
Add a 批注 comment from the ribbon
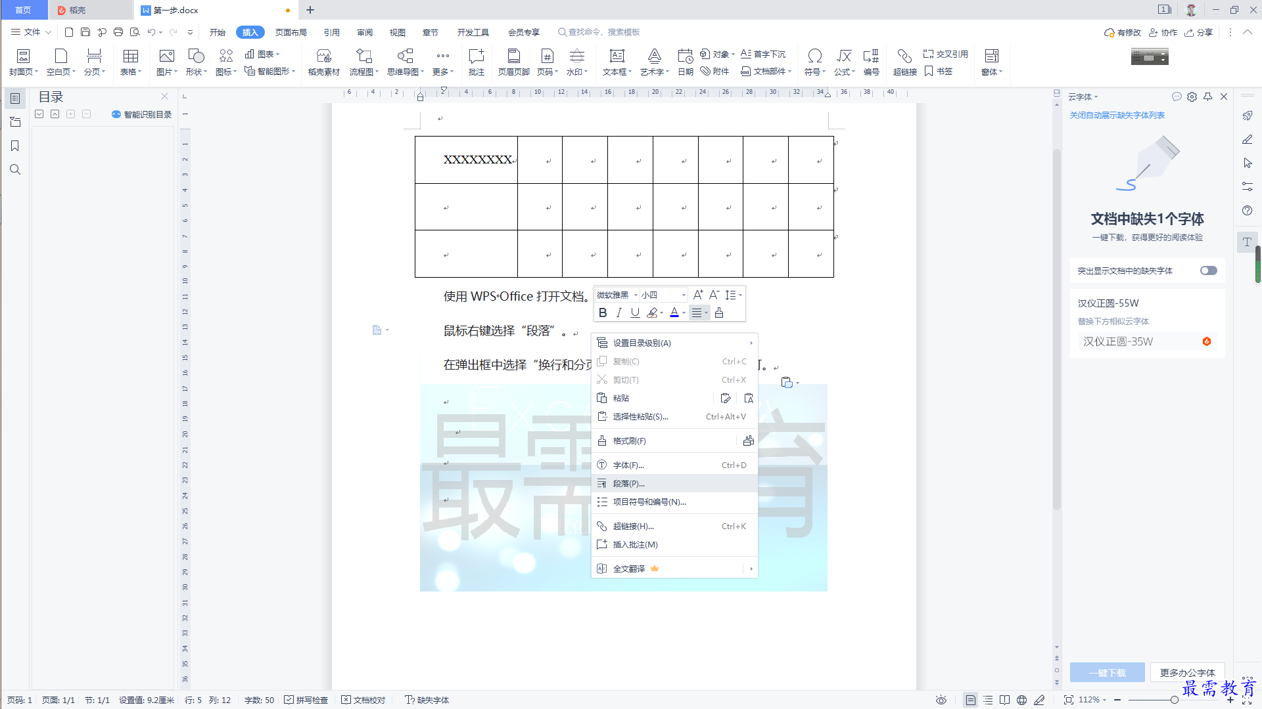[477, 62]
